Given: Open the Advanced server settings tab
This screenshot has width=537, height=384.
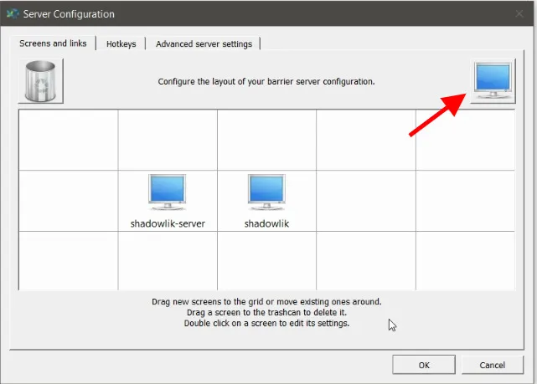Looking at the screenshot, I should click(x=204, y=44).
